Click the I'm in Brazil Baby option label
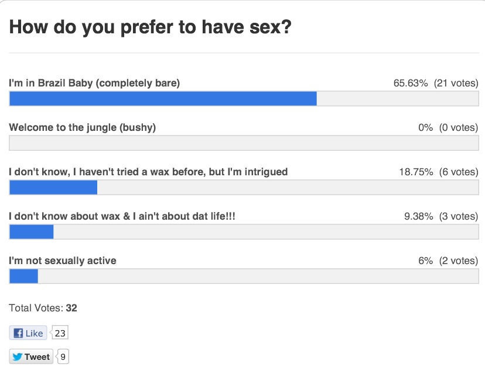Viewport: 485px width, 371px height. (x=94, y=83)
